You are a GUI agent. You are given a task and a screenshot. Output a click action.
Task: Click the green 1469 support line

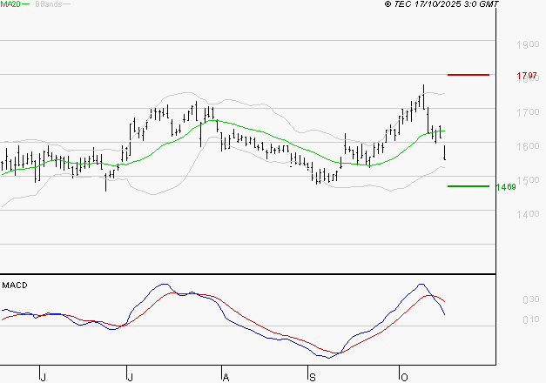468,185
